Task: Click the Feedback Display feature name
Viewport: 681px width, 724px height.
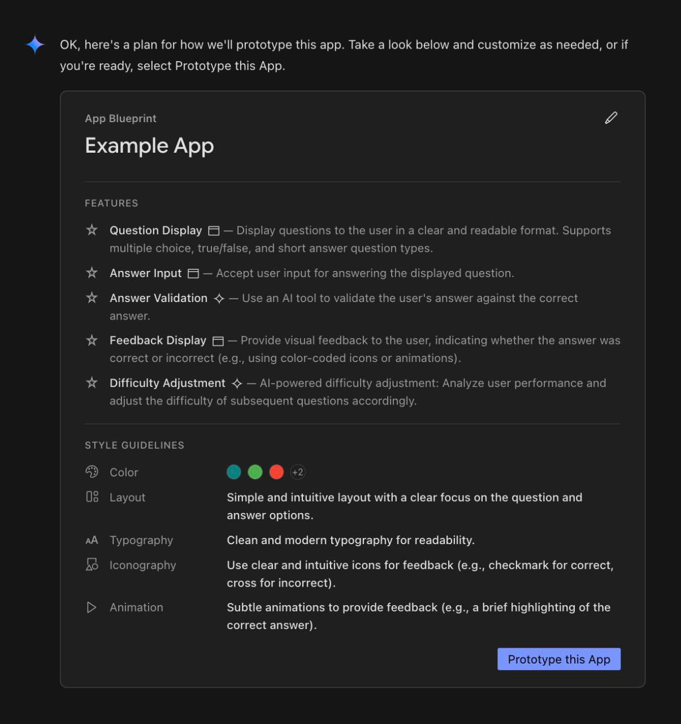Action: (158, 341)
